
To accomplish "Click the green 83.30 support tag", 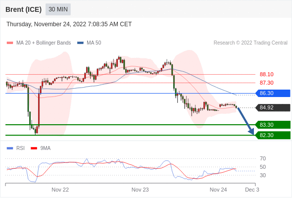I will 273,125.
